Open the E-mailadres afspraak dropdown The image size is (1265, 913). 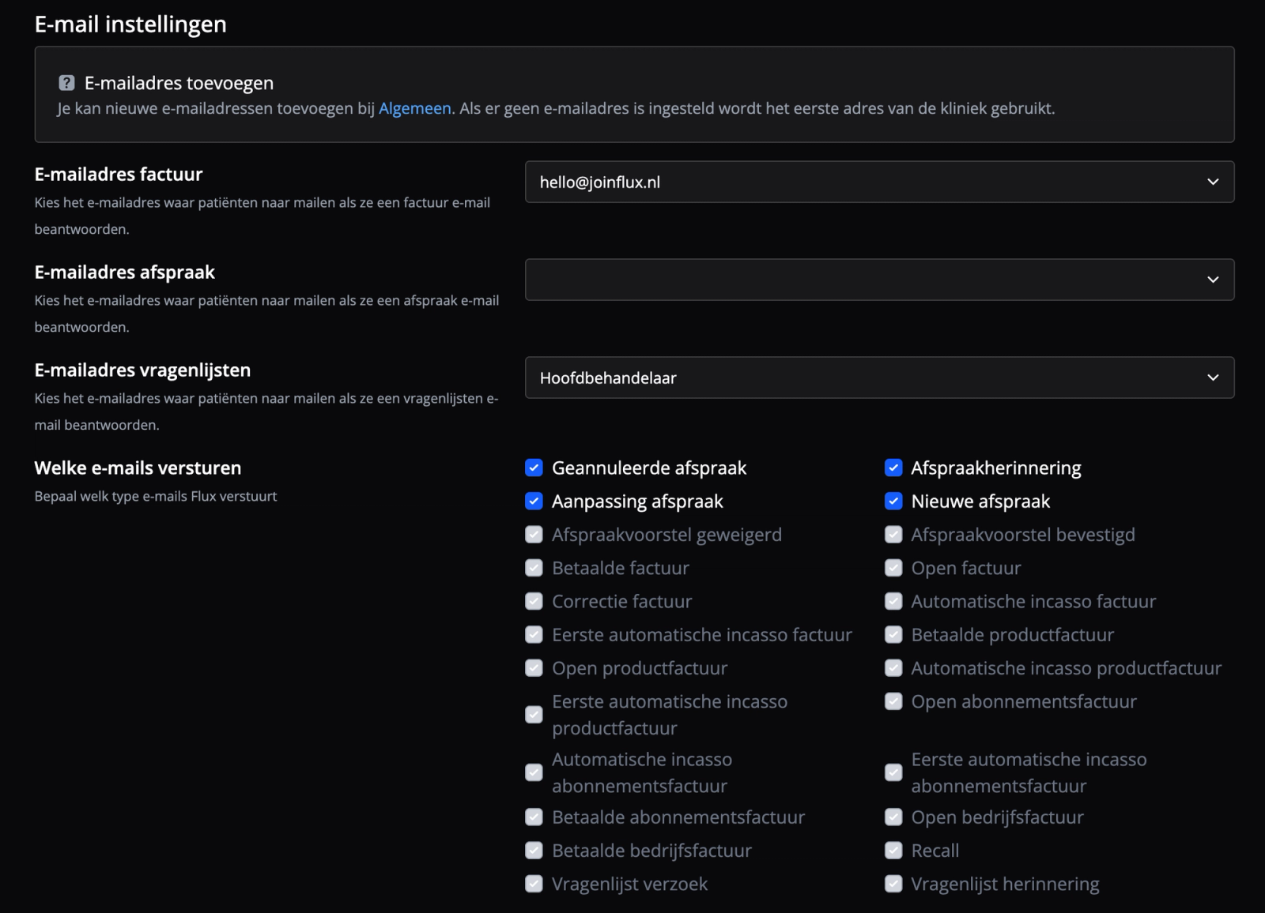[879, 280]
